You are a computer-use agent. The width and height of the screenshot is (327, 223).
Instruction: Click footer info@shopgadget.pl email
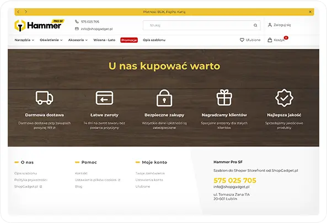coord(232,187)
